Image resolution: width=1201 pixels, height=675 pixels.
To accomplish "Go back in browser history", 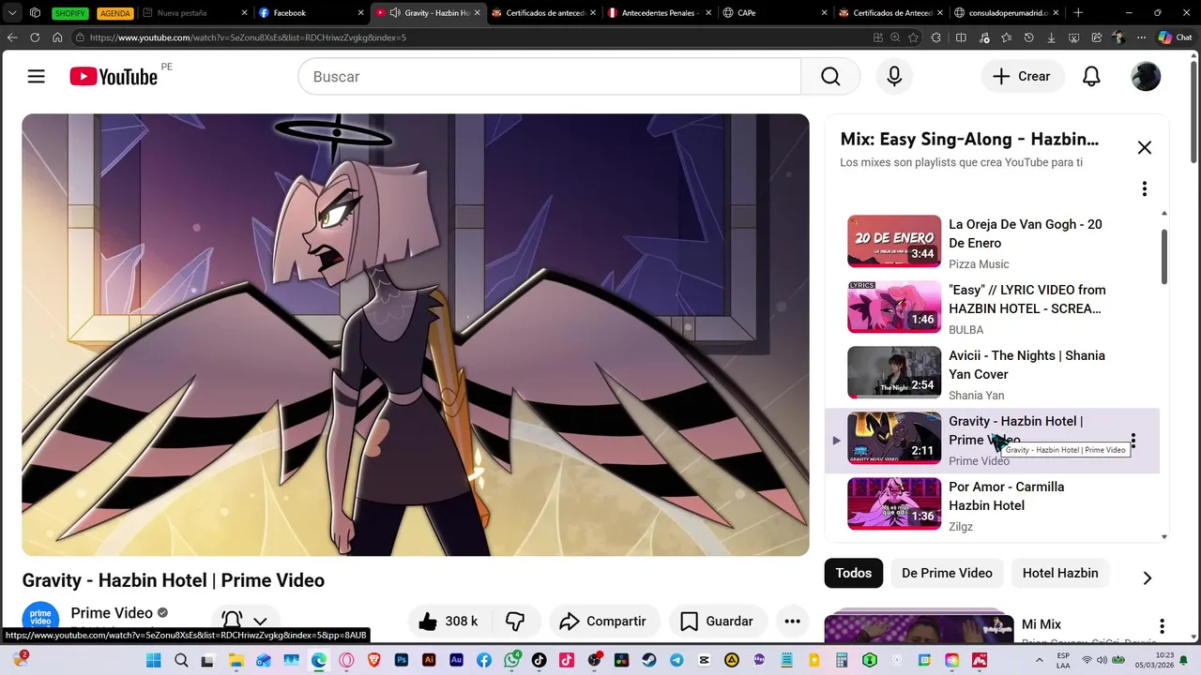I will [x=12, y=37].
